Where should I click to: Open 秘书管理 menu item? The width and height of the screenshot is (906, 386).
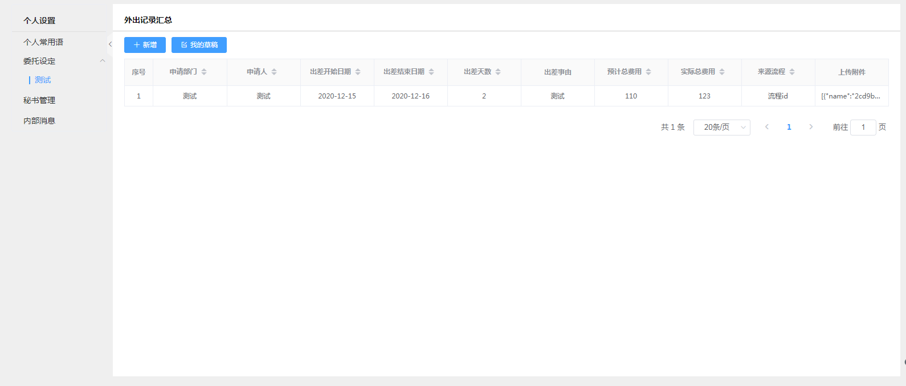(x=39, y=100)
